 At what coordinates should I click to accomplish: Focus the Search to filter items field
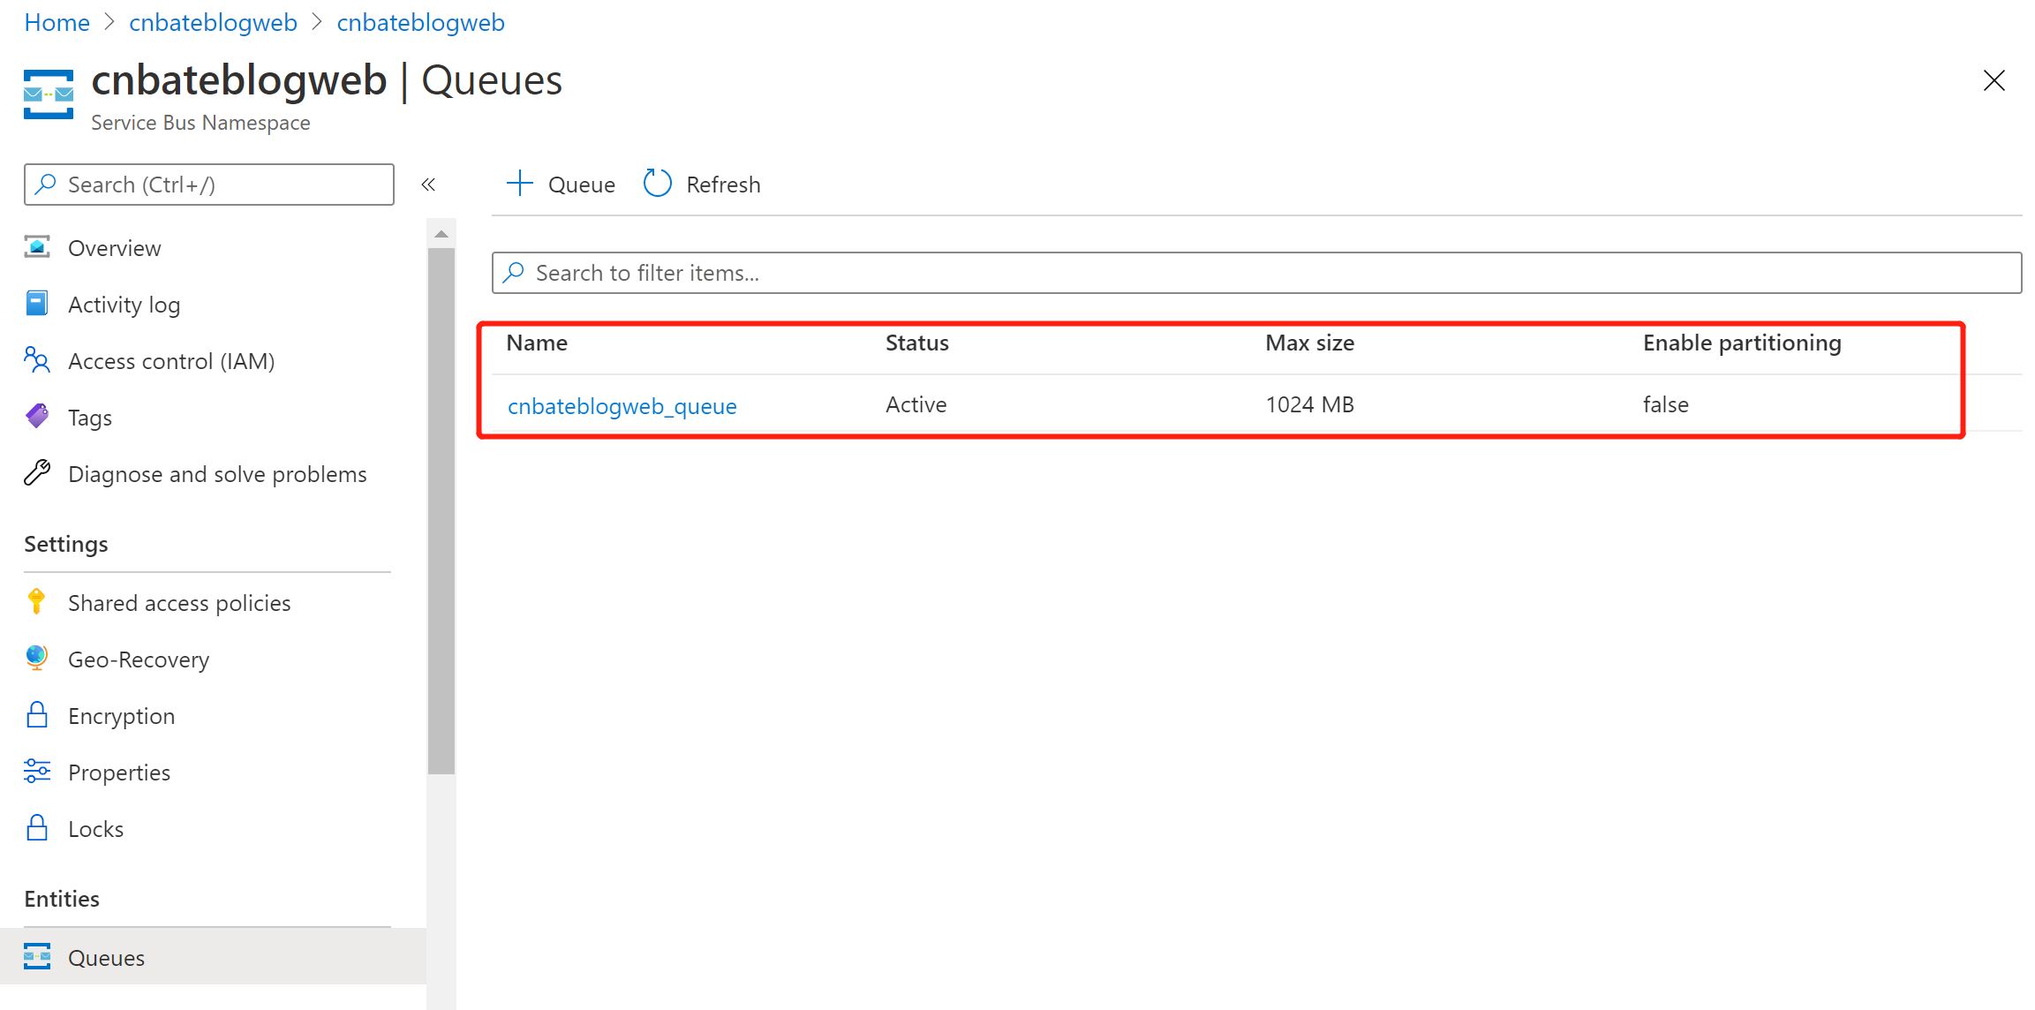(1256, 273)
